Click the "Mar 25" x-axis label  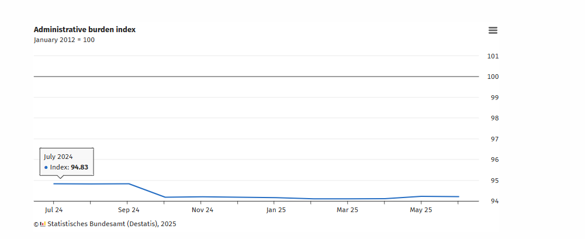348,210
